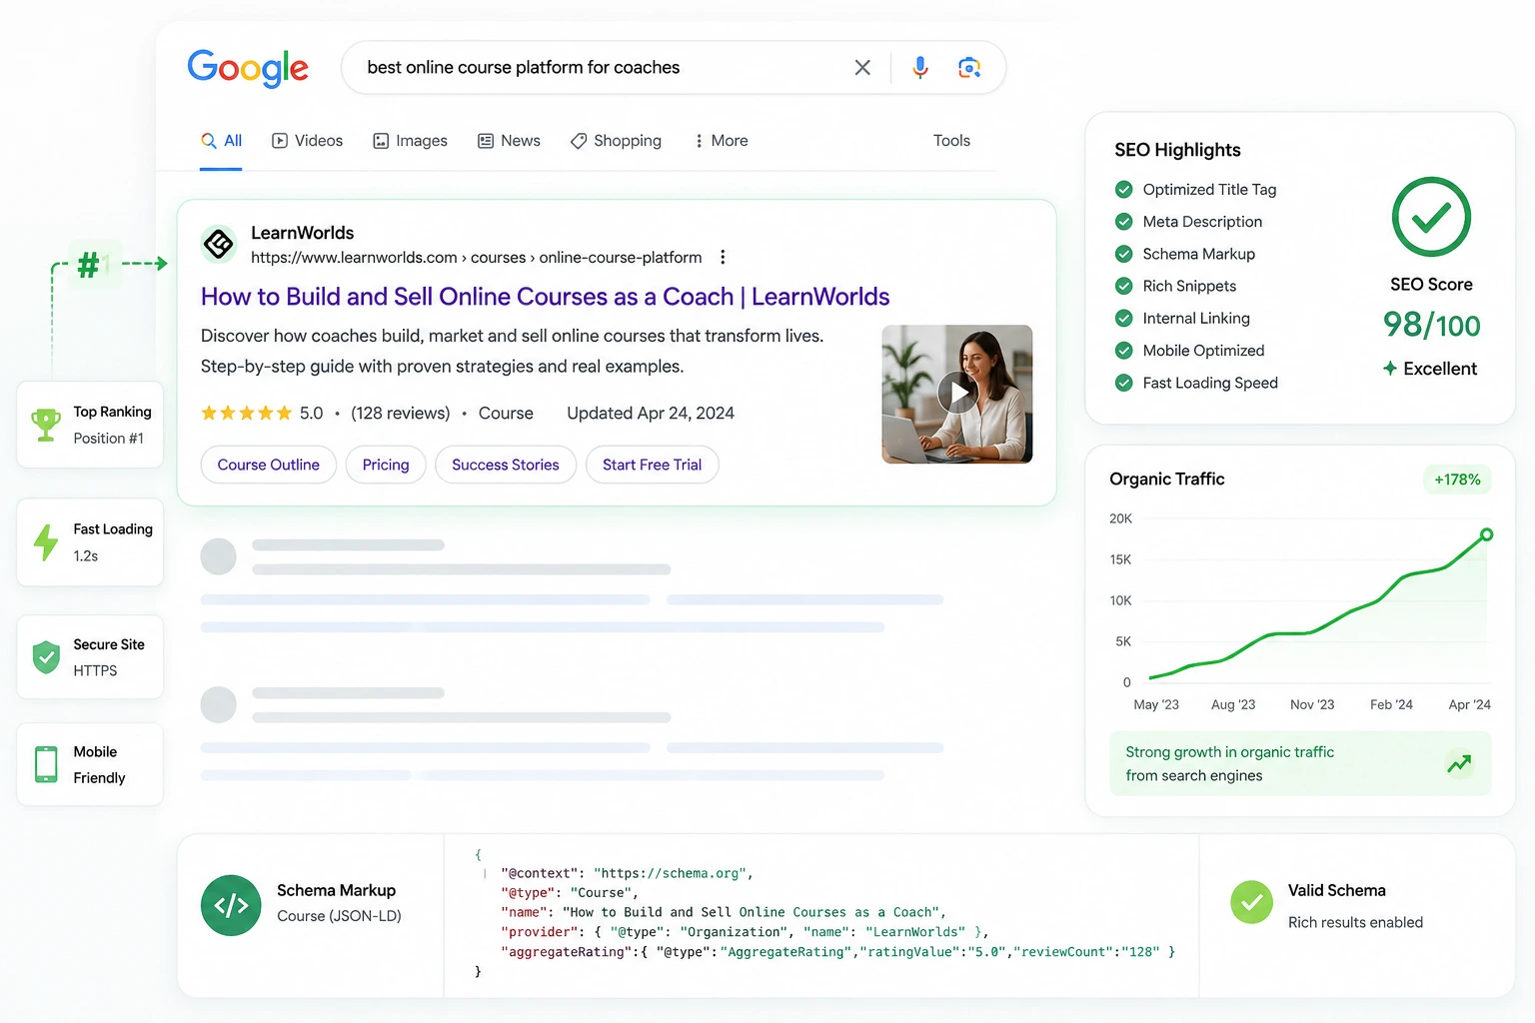Click the Updated Apr 24, 2024 date

(x=651, y=413)
